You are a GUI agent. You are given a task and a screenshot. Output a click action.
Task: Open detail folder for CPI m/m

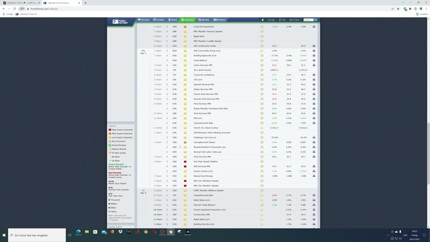tap(262, 80)
